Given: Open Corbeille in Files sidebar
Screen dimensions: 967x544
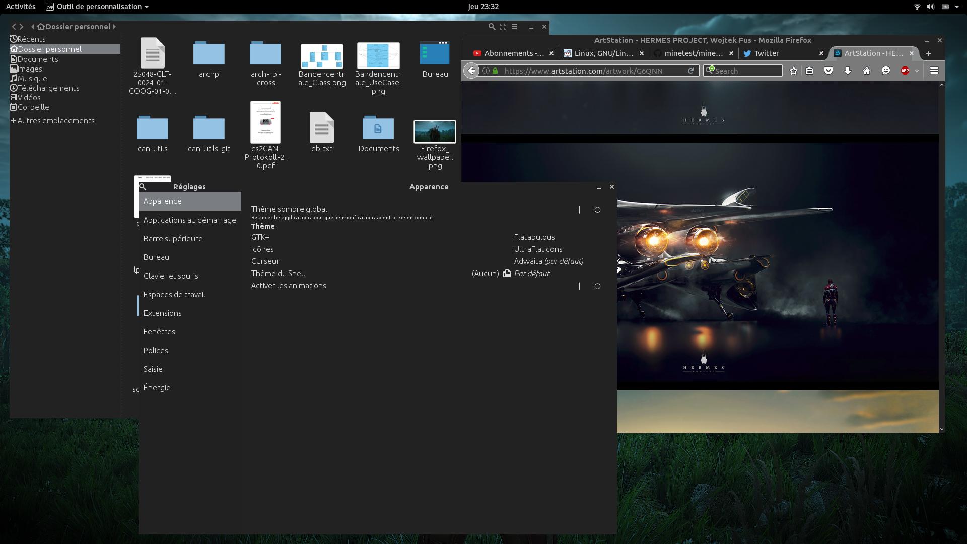Looking at the screenshot, I should 65,107.
